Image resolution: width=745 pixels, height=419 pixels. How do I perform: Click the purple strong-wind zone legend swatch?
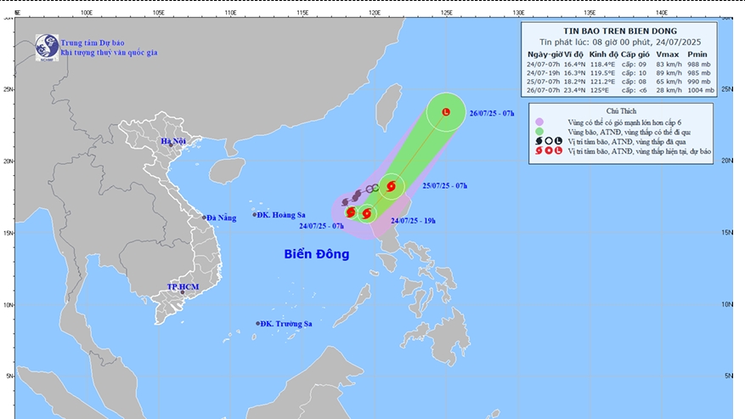tap(537, 121)
